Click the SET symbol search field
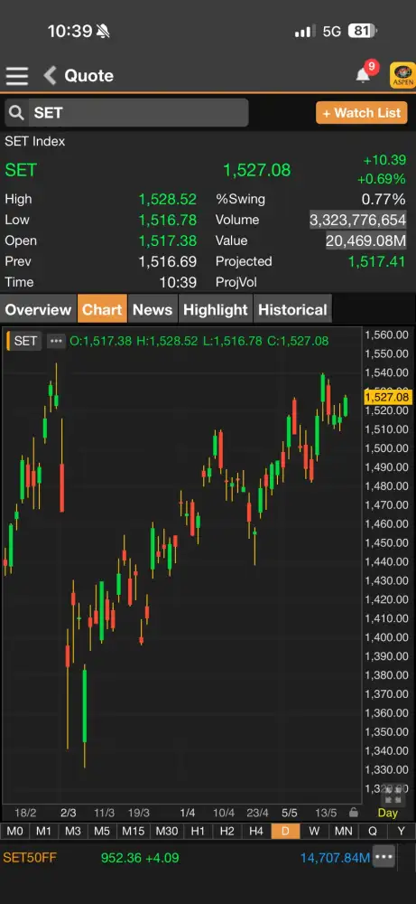The height and width of the screenshot is (904, 416). pyautogui.click(x=127, y=112)
